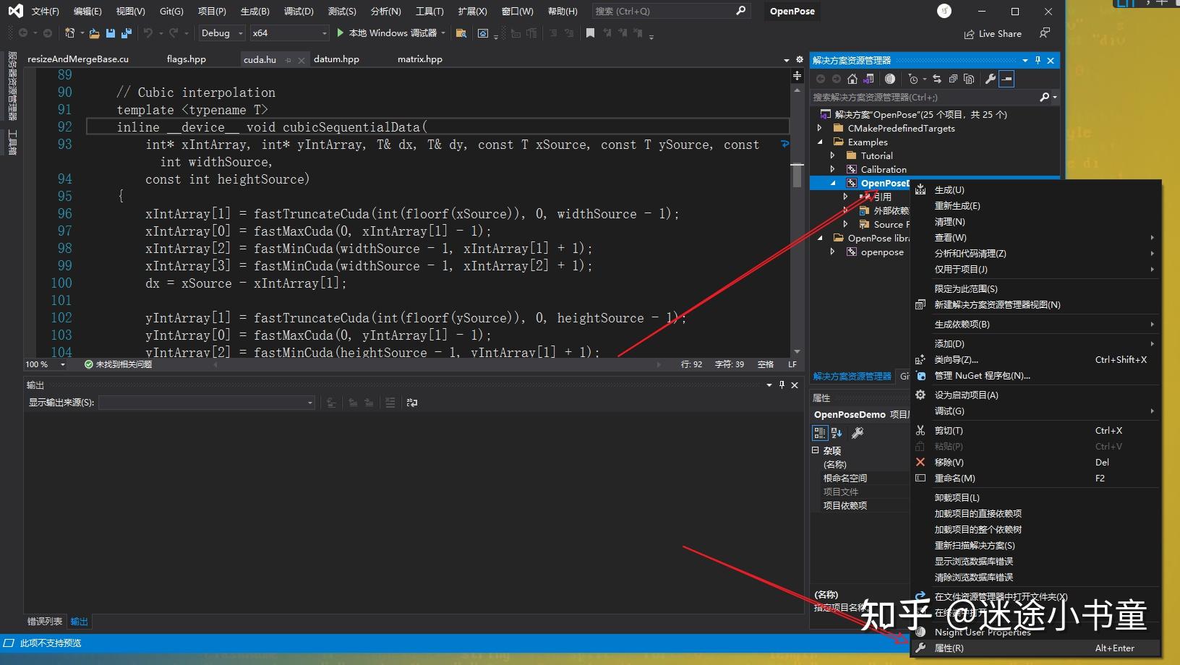Image resolution: width=1180 pixels, height=665 pixels.
Task: Expand the Calibration project node
Action: tap(833, 168)
